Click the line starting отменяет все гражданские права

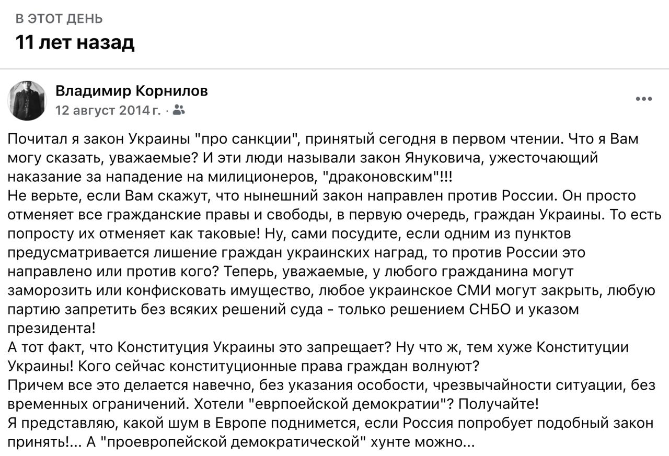pos(334,214)
